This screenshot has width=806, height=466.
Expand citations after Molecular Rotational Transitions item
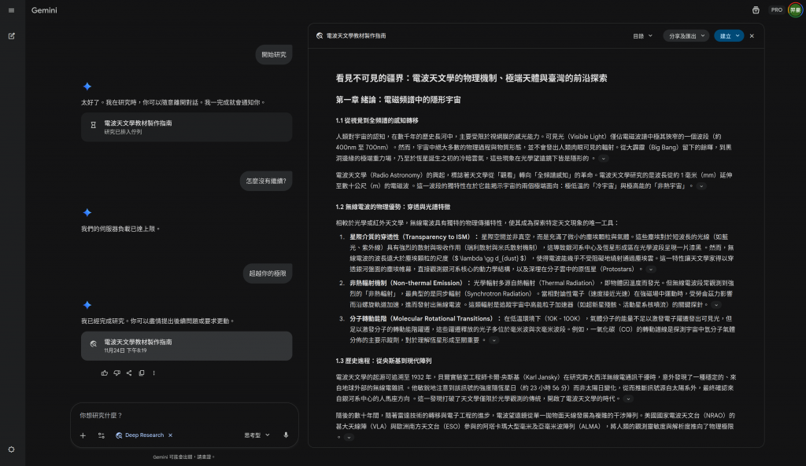click(x=494, y=340)
